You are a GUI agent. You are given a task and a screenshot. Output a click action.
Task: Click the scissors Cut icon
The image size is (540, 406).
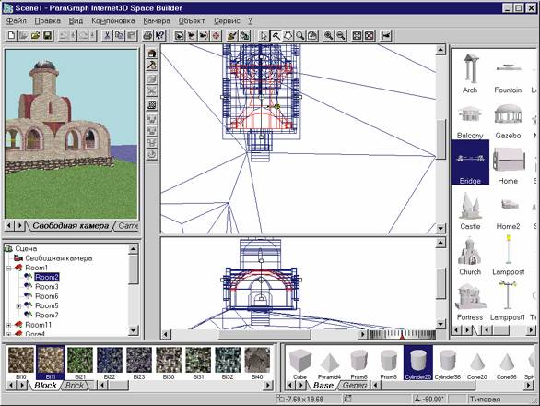107,36
